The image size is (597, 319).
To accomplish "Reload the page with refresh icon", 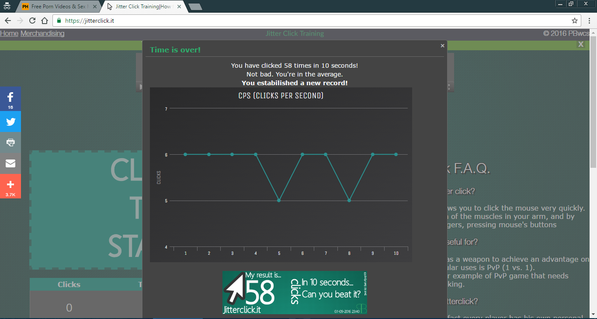I will pyautogui.click(x=32, y=21).
